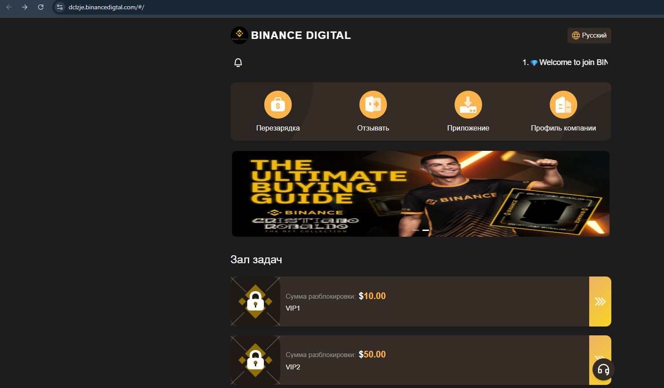Expand VIP1 task with the yellow arrow
Image resolution: width=664 pixels, height=388 pixels.
(600, 302)
